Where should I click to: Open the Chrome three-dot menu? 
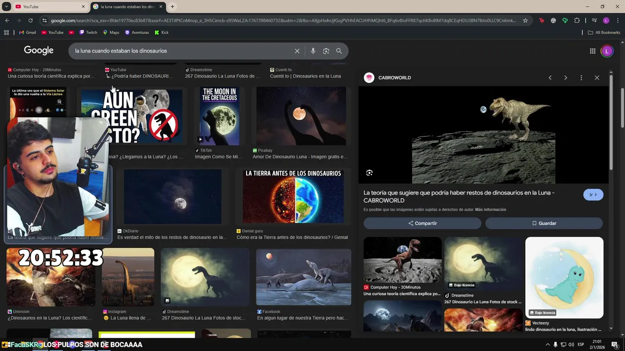tap(617, 20)
